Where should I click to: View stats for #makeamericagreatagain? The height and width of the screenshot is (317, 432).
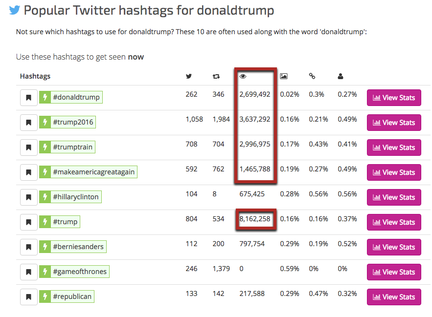point(394,172)
